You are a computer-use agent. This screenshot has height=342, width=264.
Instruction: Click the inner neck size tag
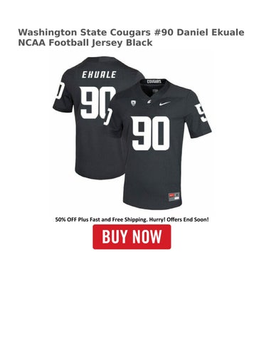tap(155, 90)
